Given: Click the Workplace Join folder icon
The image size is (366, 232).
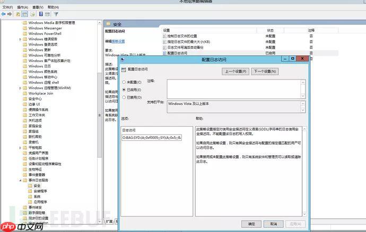Looking at the screenshot, I should pos(25,93).
